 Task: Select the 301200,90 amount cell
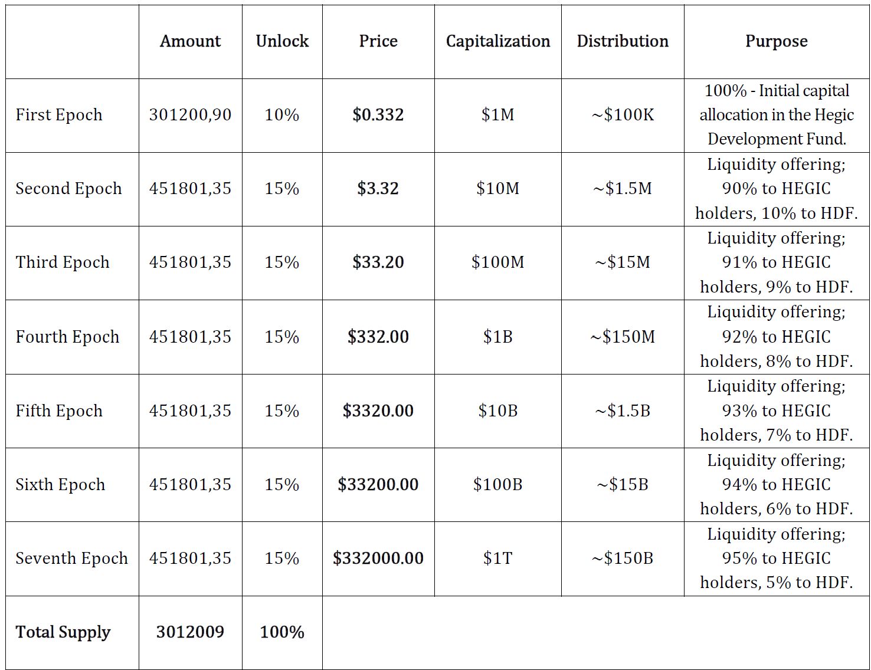click(x=190, y=115)
